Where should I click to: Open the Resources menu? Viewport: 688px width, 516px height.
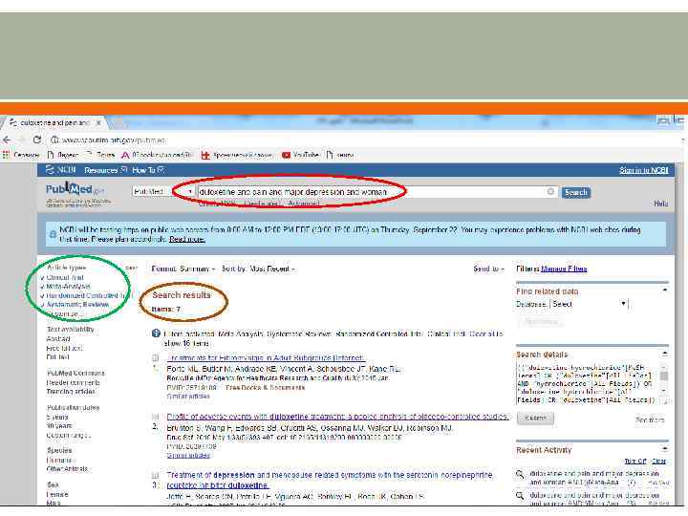(105, 170)
